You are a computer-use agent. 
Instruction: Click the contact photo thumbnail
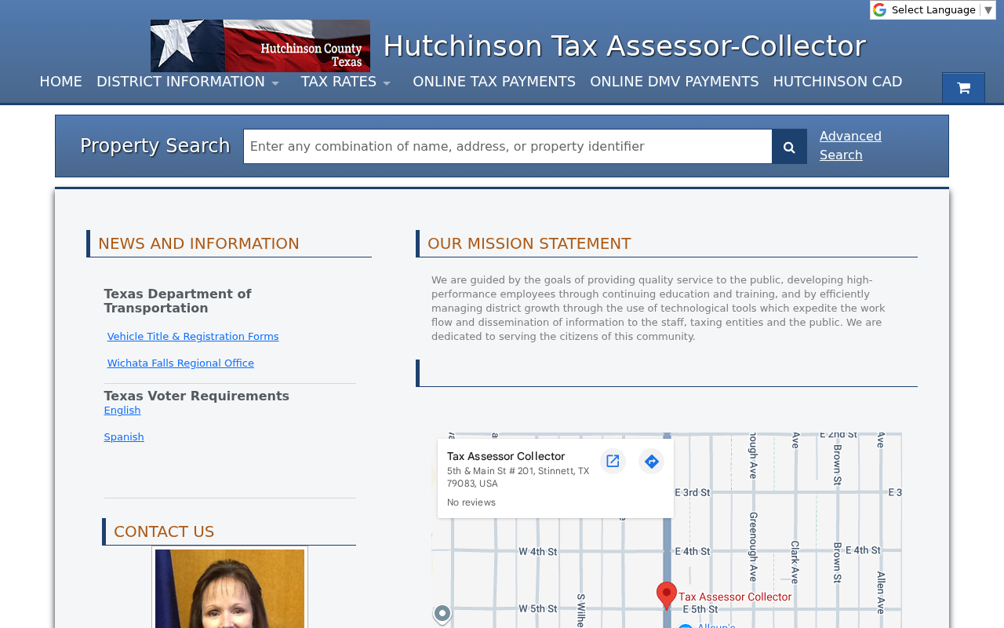tap(230, 588)
